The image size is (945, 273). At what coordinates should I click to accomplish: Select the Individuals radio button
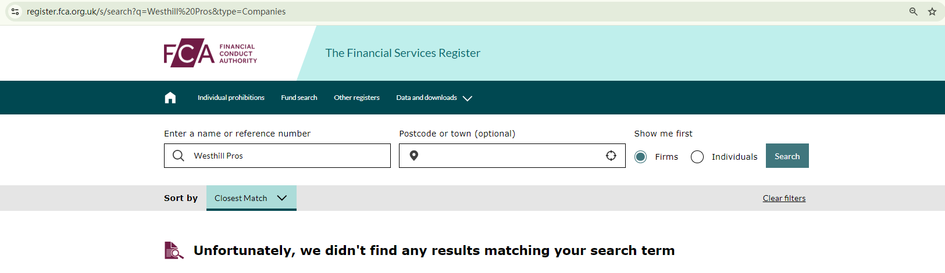(697, 157)
